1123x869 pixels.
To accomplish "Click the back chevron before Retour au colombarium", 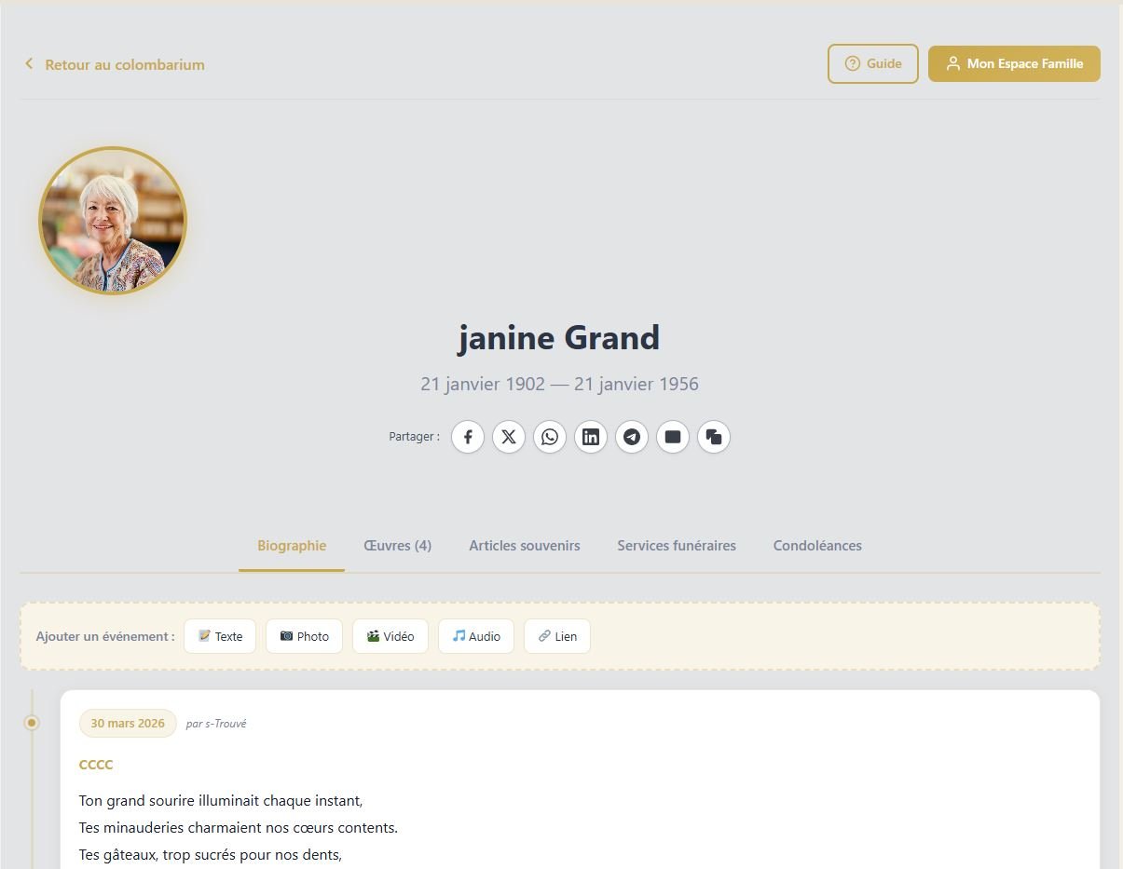I will 28,63.
